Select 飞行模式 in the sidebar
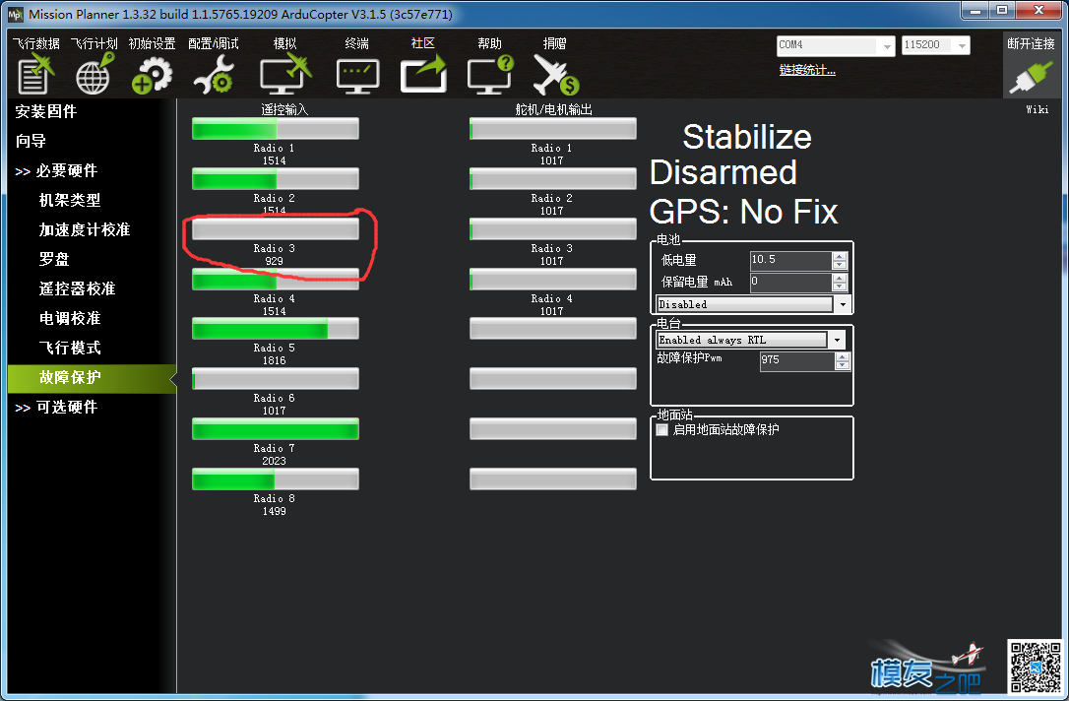This screenshot has width=1069, height=701. [70, 348]
